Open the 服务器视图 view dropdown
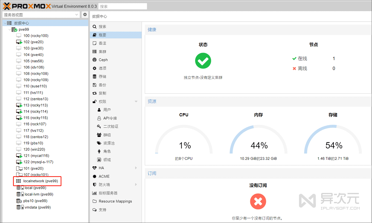 41,15
